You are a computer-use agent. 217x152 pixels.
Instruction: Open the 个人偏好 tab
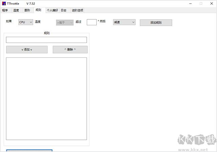(x=52, y=10)
